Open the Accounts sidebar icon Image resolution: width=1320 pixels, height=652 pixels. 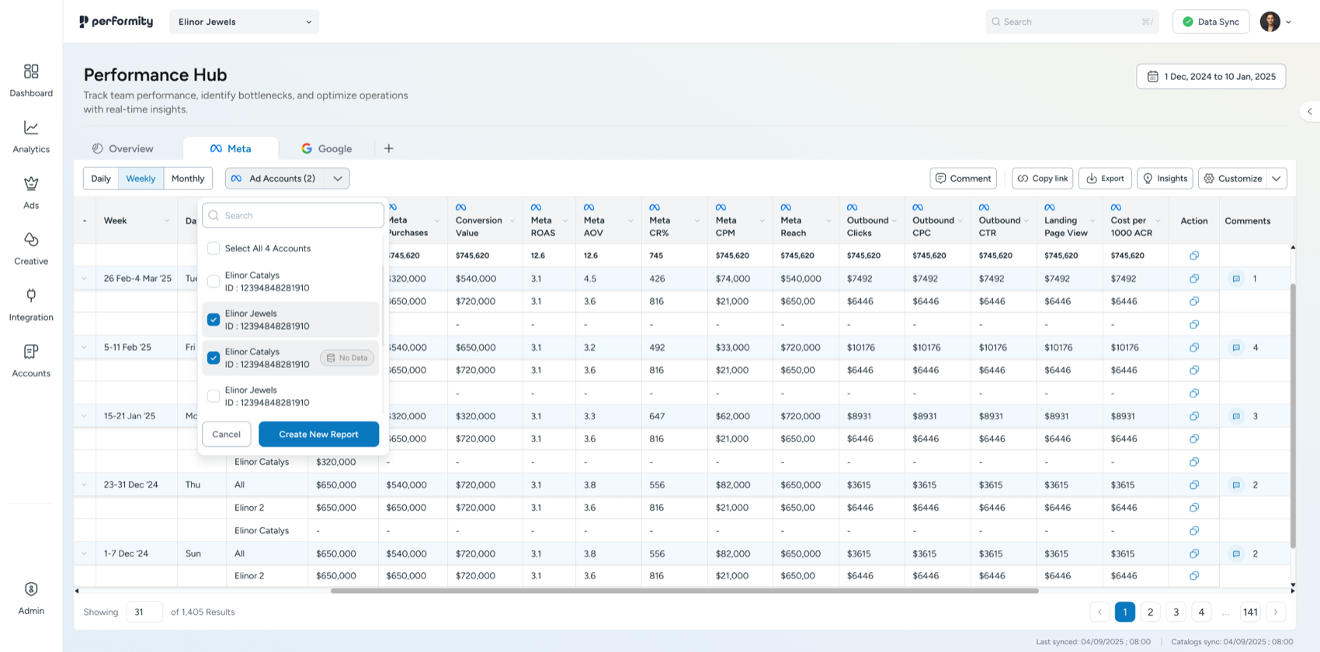[x=31, y=352]
